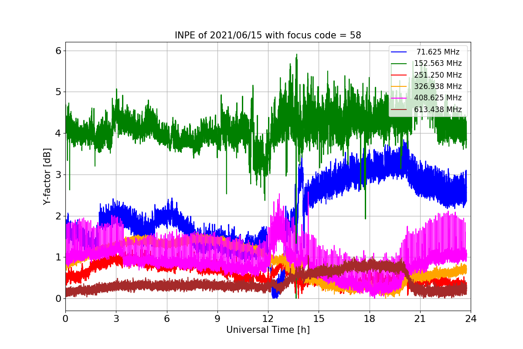Click y-axis tick label 2
523x349 pixels.
pos(58,216)
